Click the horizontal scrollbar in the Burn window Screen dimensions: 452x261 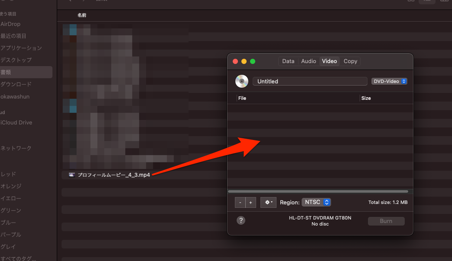[318, 191]
